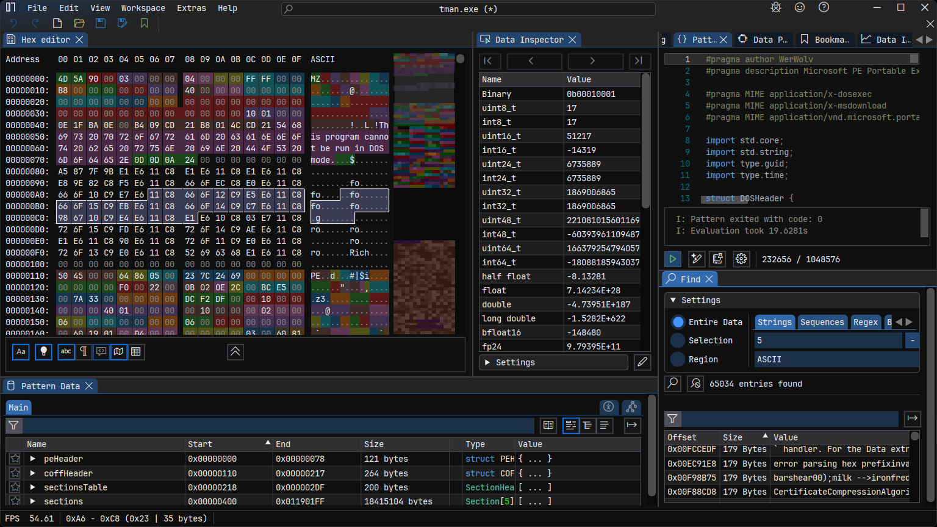Image resolution: width=937 pixels, height=527 pixels.
Task: Collapse the Find Settings section
Action: pyautogui.click(x=673, y=300)
